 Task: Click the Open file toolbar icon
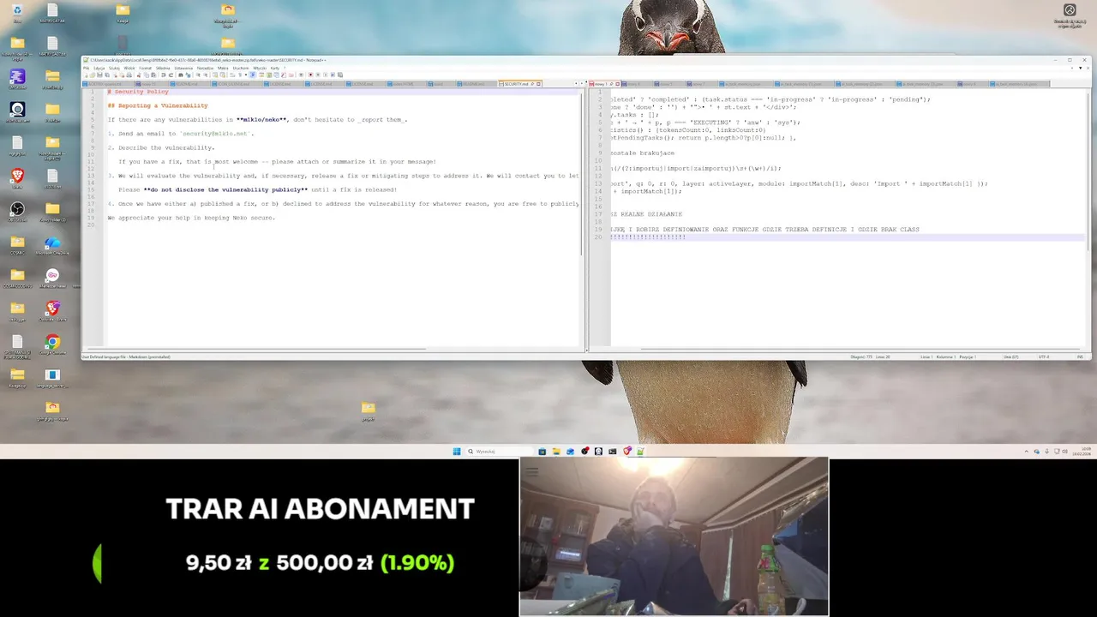tap(93, 75)
